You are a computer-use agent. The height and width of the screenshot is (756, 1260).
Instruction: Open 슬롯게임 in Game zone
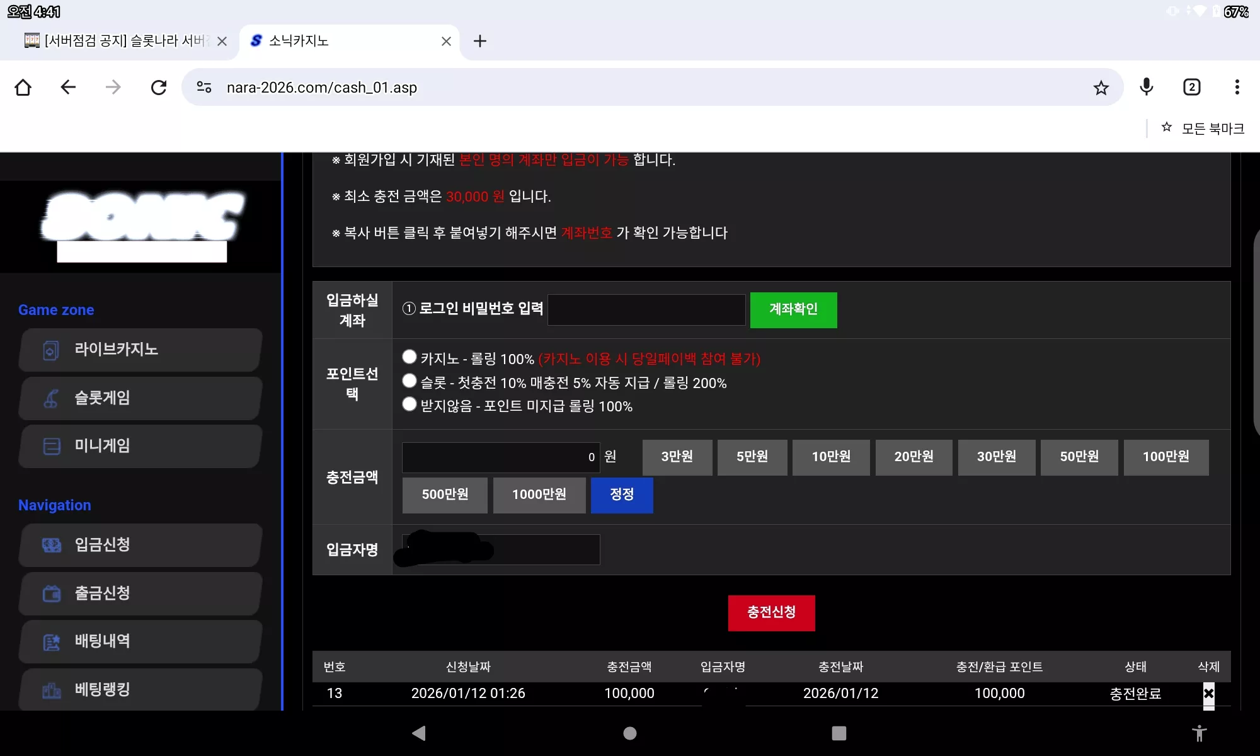140,398
